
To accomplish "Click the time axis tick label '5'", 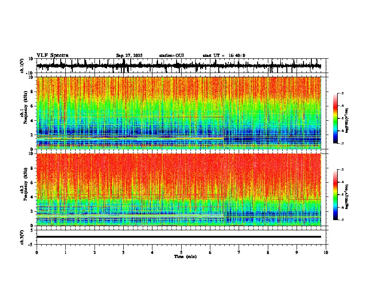I will pyautogui.click(x=181, y=252).
